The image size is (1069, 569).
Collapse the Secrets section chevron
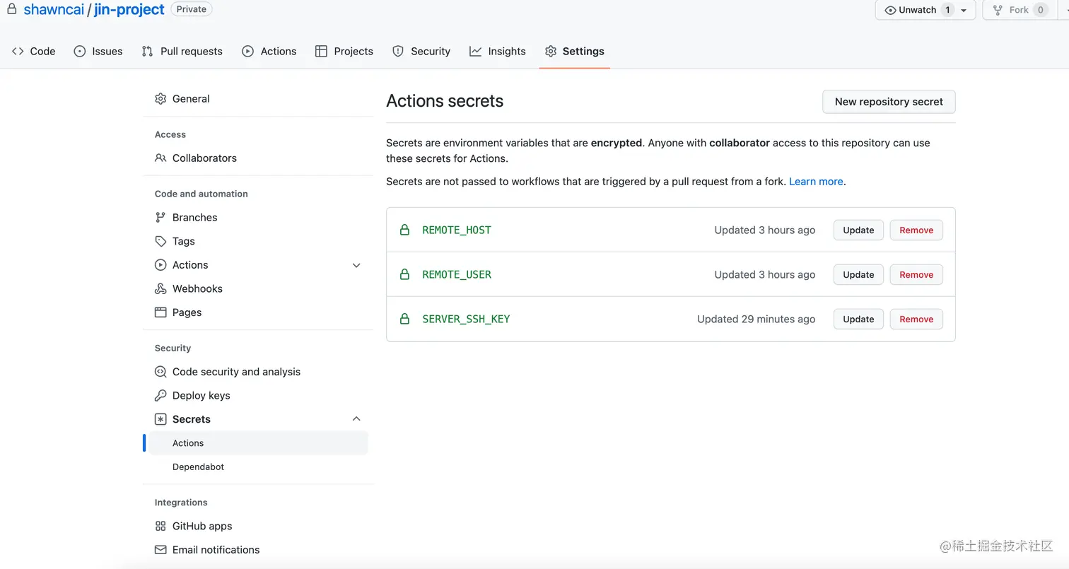click(x=356, y=419)
